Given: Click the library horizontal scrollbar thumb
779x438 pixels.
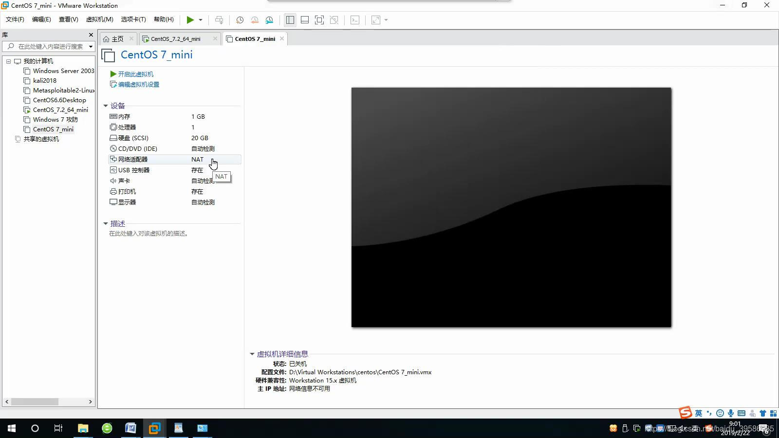Looking at the screenshot, I should [x=35, y=401].
